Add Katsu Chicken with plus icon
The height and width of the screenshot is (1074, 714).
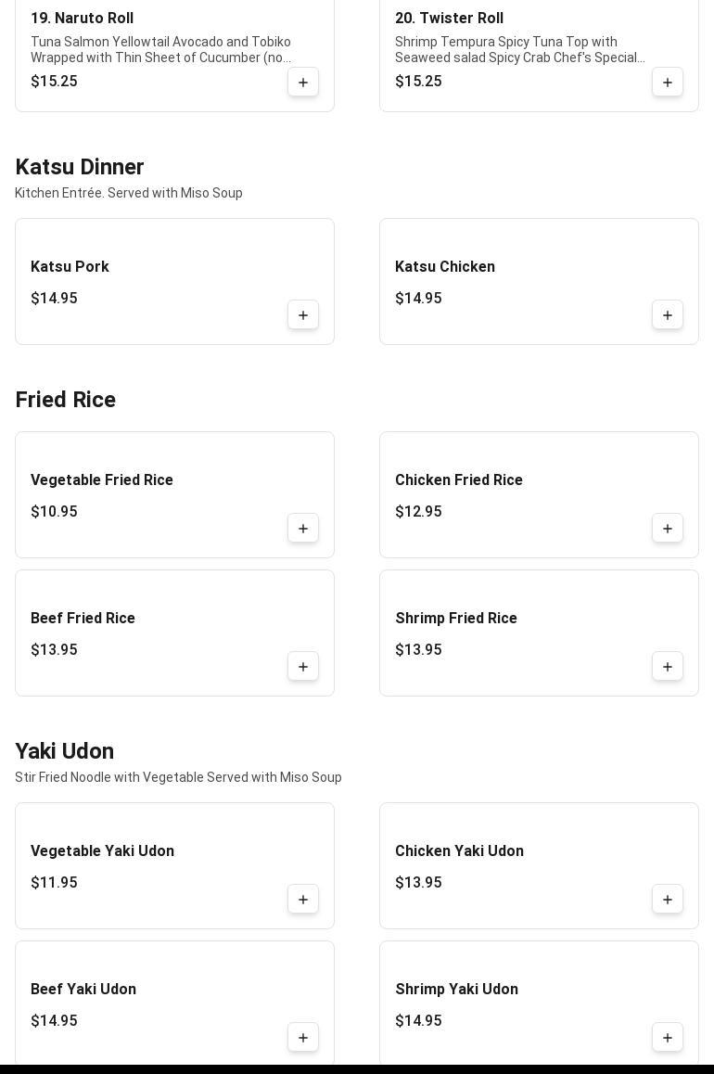click(668, 315)
